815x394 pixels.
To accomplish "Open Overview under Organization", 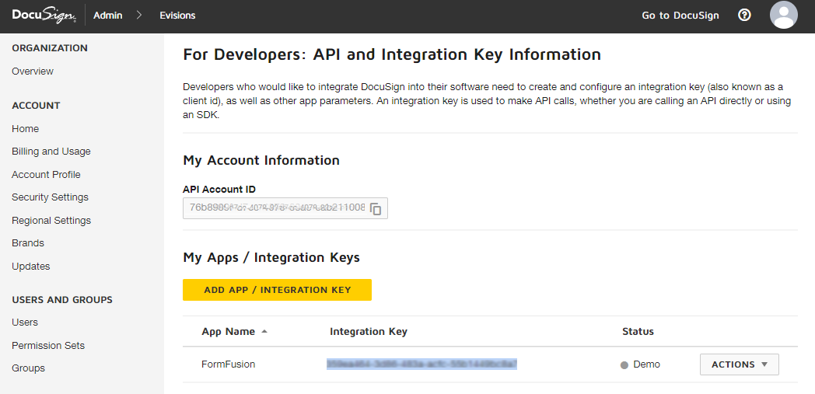I will point(33,71).
